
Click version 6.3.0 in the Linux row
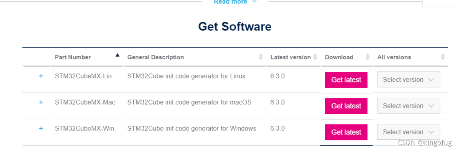[277, 76]
